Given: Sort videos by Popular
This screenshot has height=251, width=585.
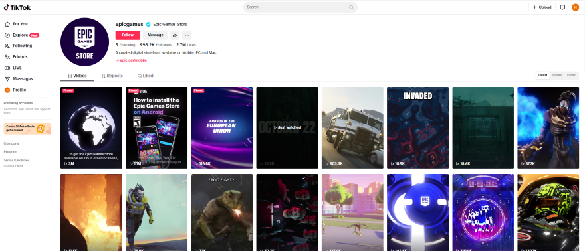Looking at the screenshot, I should tap(557, 75).
